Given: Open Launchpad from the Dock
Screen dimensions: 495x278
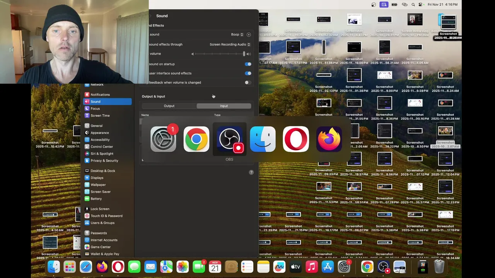Looking at the screenshot, I should pyautogui.click(x=70, y=267).
